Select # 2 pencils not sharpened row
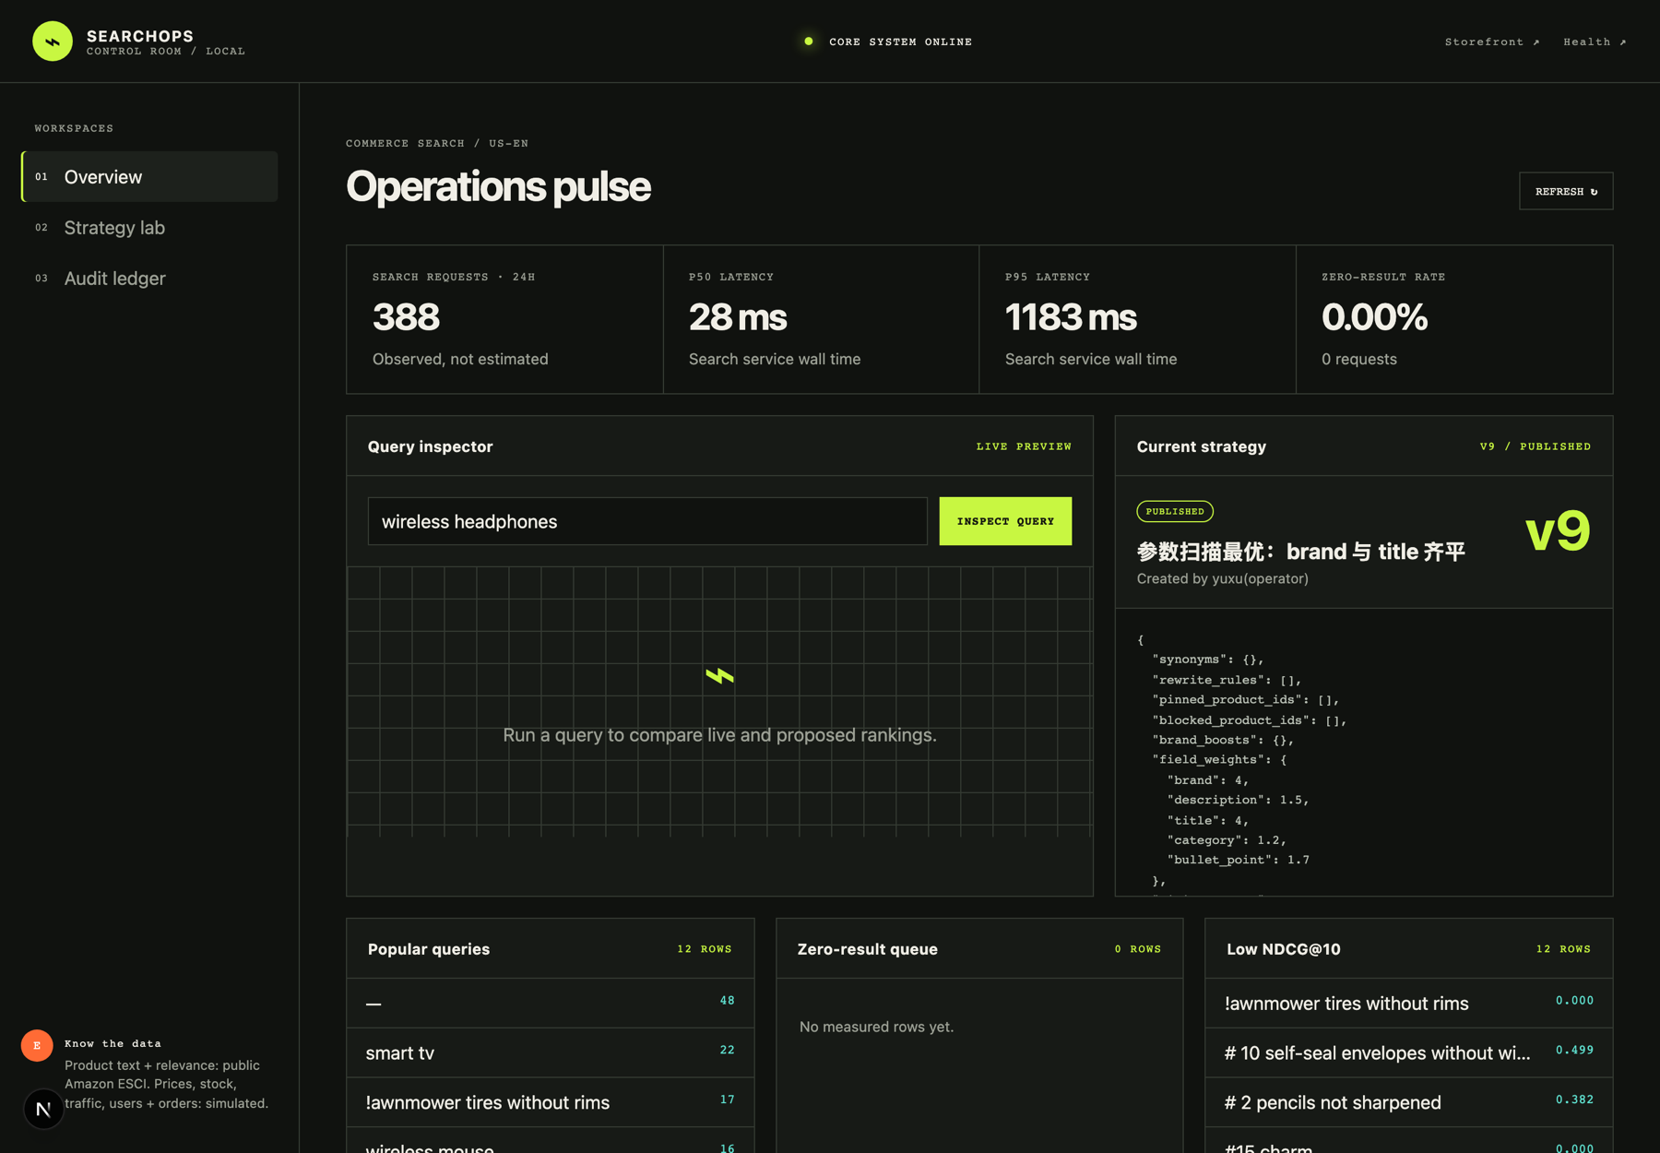 click(x=1408, y=1102)
